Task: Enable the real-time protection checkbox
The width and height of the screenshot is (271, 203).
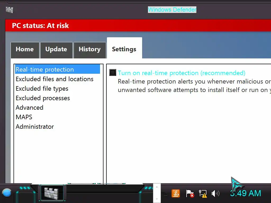Action: point(113,72)
